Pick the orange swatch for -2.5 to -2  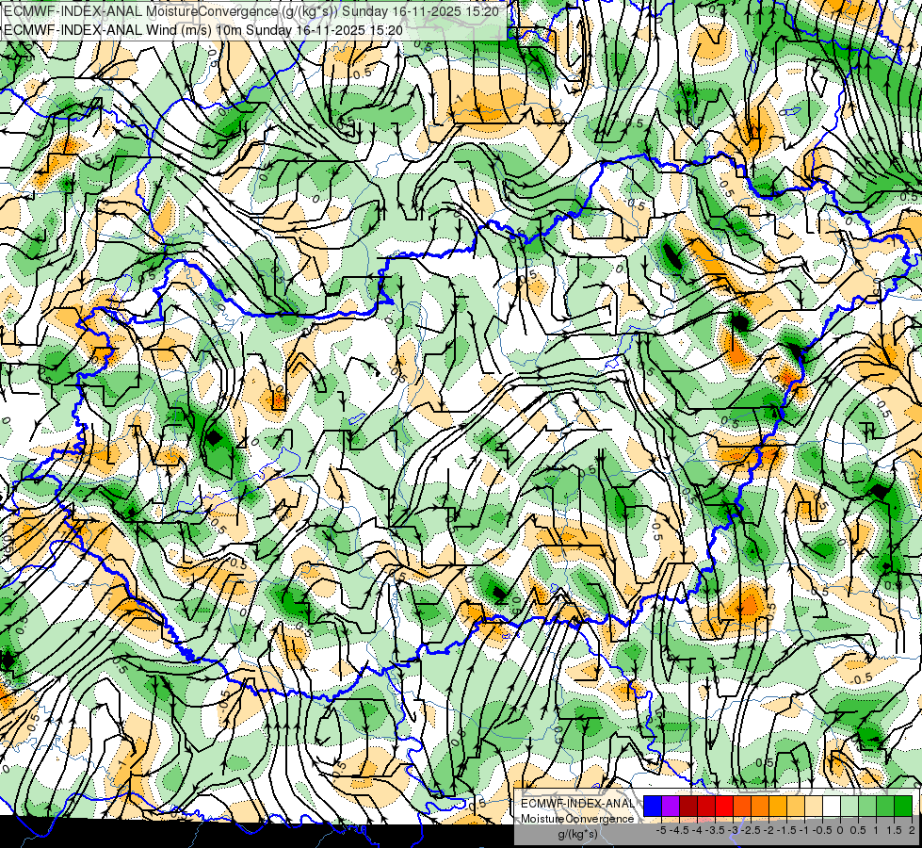tap(760, 806)
